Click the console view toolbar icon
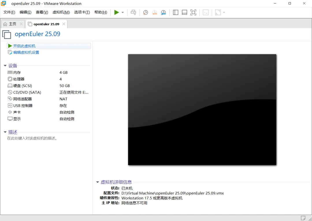The height and width of the screenshot is (221, 312). tap(206, 12)
